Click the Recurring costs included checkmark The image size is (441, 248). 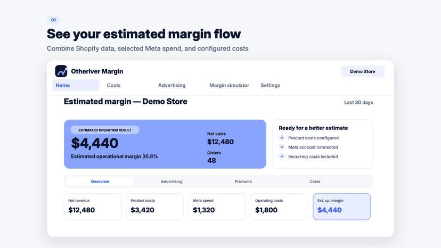coord(282,156)
